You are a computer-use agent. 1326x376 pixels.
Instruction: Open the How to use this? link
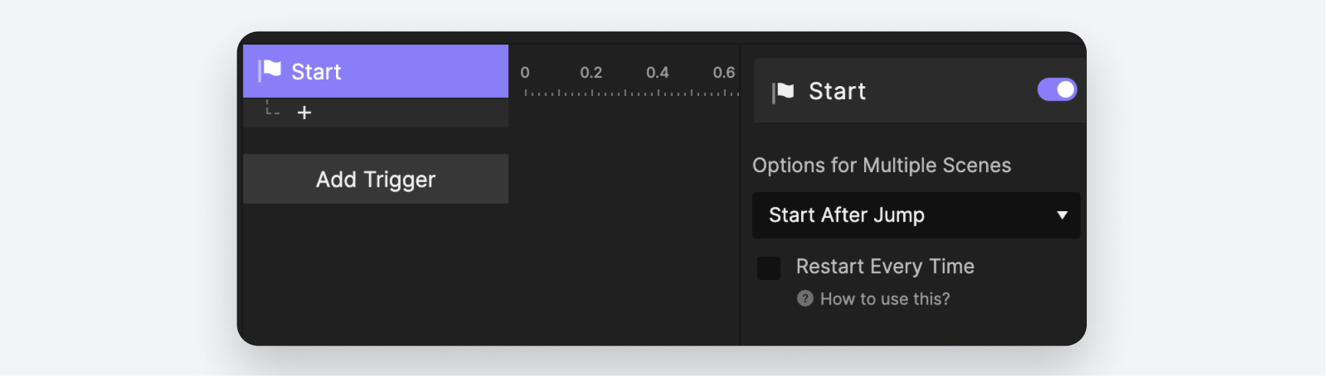click(885, 299)
